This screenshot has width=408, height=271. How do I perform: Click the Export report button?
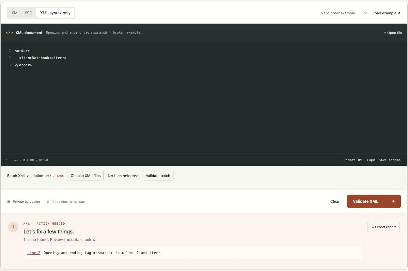click(x=384, y=227)
